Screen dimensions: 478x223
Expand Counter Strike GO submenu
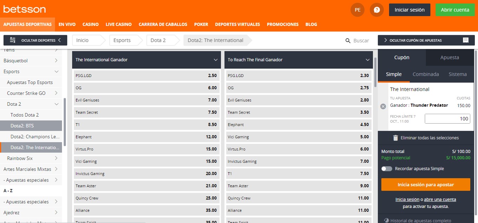pyautogui.click(x=56, y=93)
